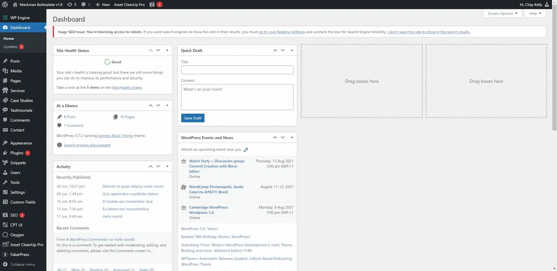Open the comments bubble icon in the admin bar
Viewport: 557px width, 271px height.
point(84,5)
